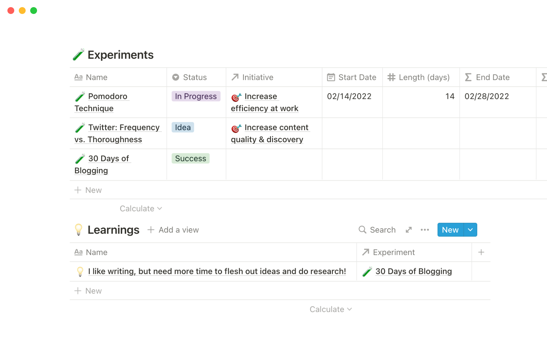The width and height of the screenshot is (547, 342).
Task: Open Calculate dropdown under Learnings table
Action: point(330,309)
